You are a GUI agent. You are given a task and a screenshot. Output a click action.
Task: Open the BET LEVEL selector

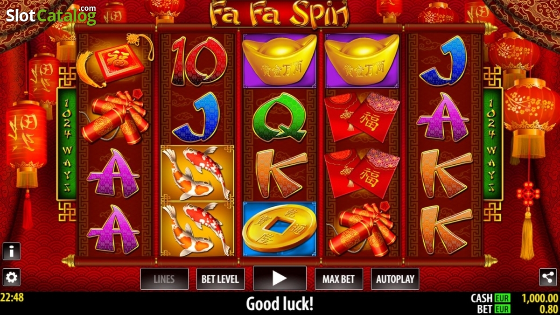coord(220,279)
